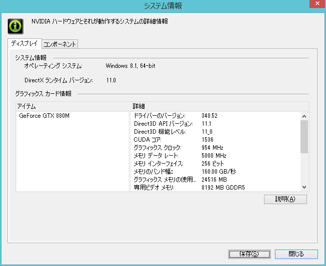Click the 11_0 feature level value
326x266 pixels.
[207, 132]
